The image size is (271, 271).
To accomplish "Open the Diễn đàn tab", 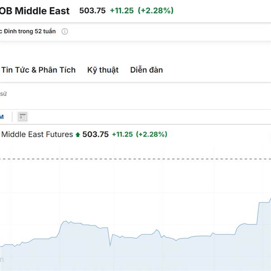I will [x=146, y=70].
